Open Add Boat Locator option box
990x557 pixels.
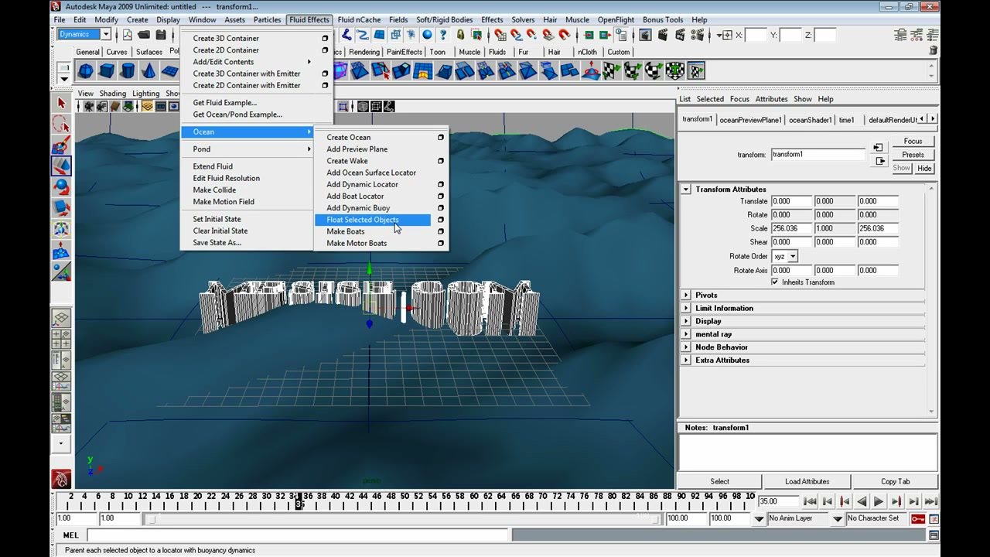tap(441, 196)
